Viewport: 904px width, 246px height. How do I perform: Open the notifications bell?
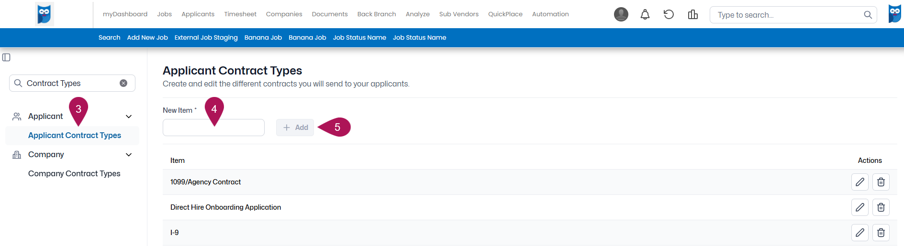(x=645, y=14)
